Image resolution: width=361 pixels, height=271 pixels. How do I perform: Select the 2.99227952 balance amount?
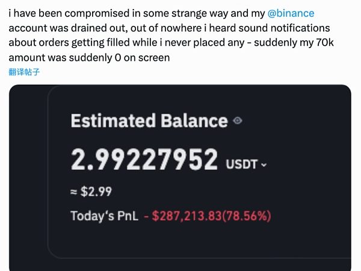point(144,159)
